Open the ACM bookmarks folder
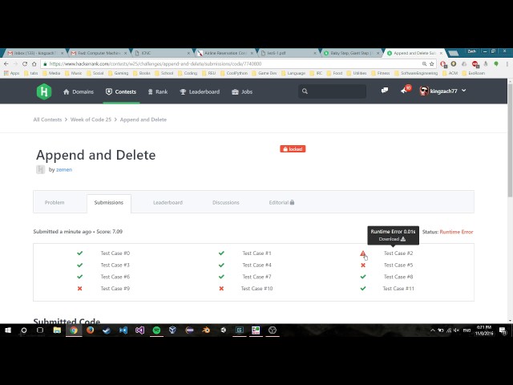513x385 pixels. pos(450,73)
